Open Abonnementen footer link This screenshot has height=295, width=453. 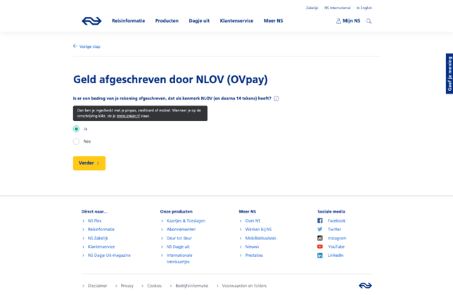coord(181,230)
